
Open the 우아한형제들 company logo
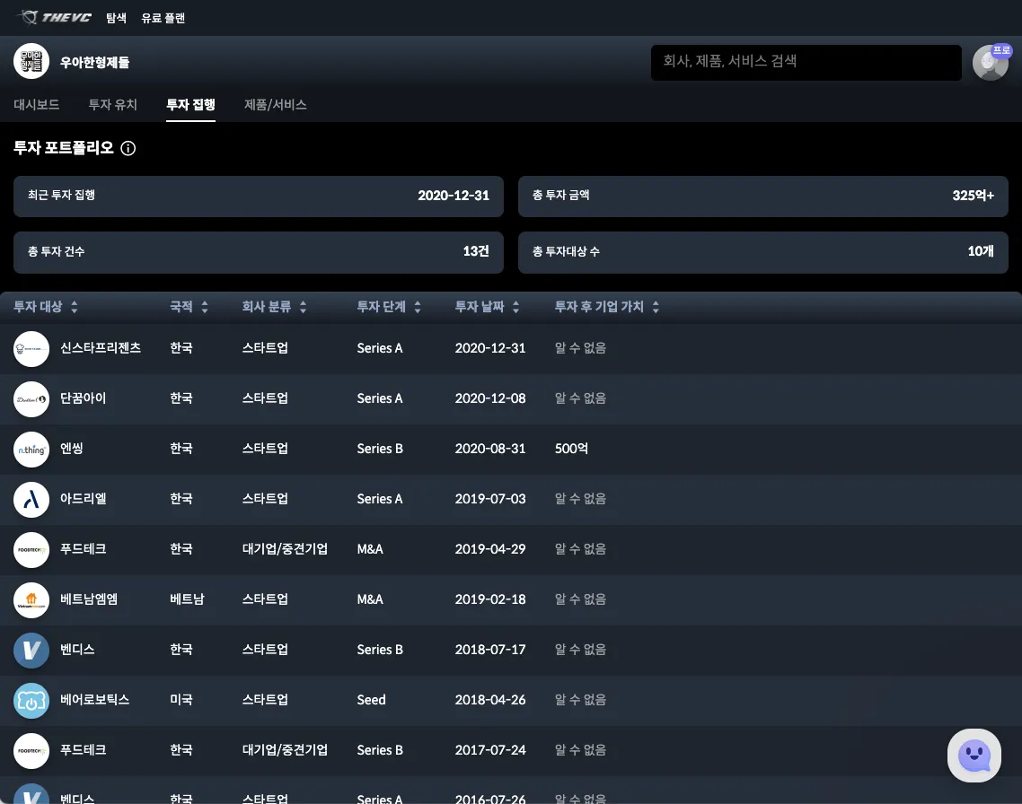pos(31,61)
